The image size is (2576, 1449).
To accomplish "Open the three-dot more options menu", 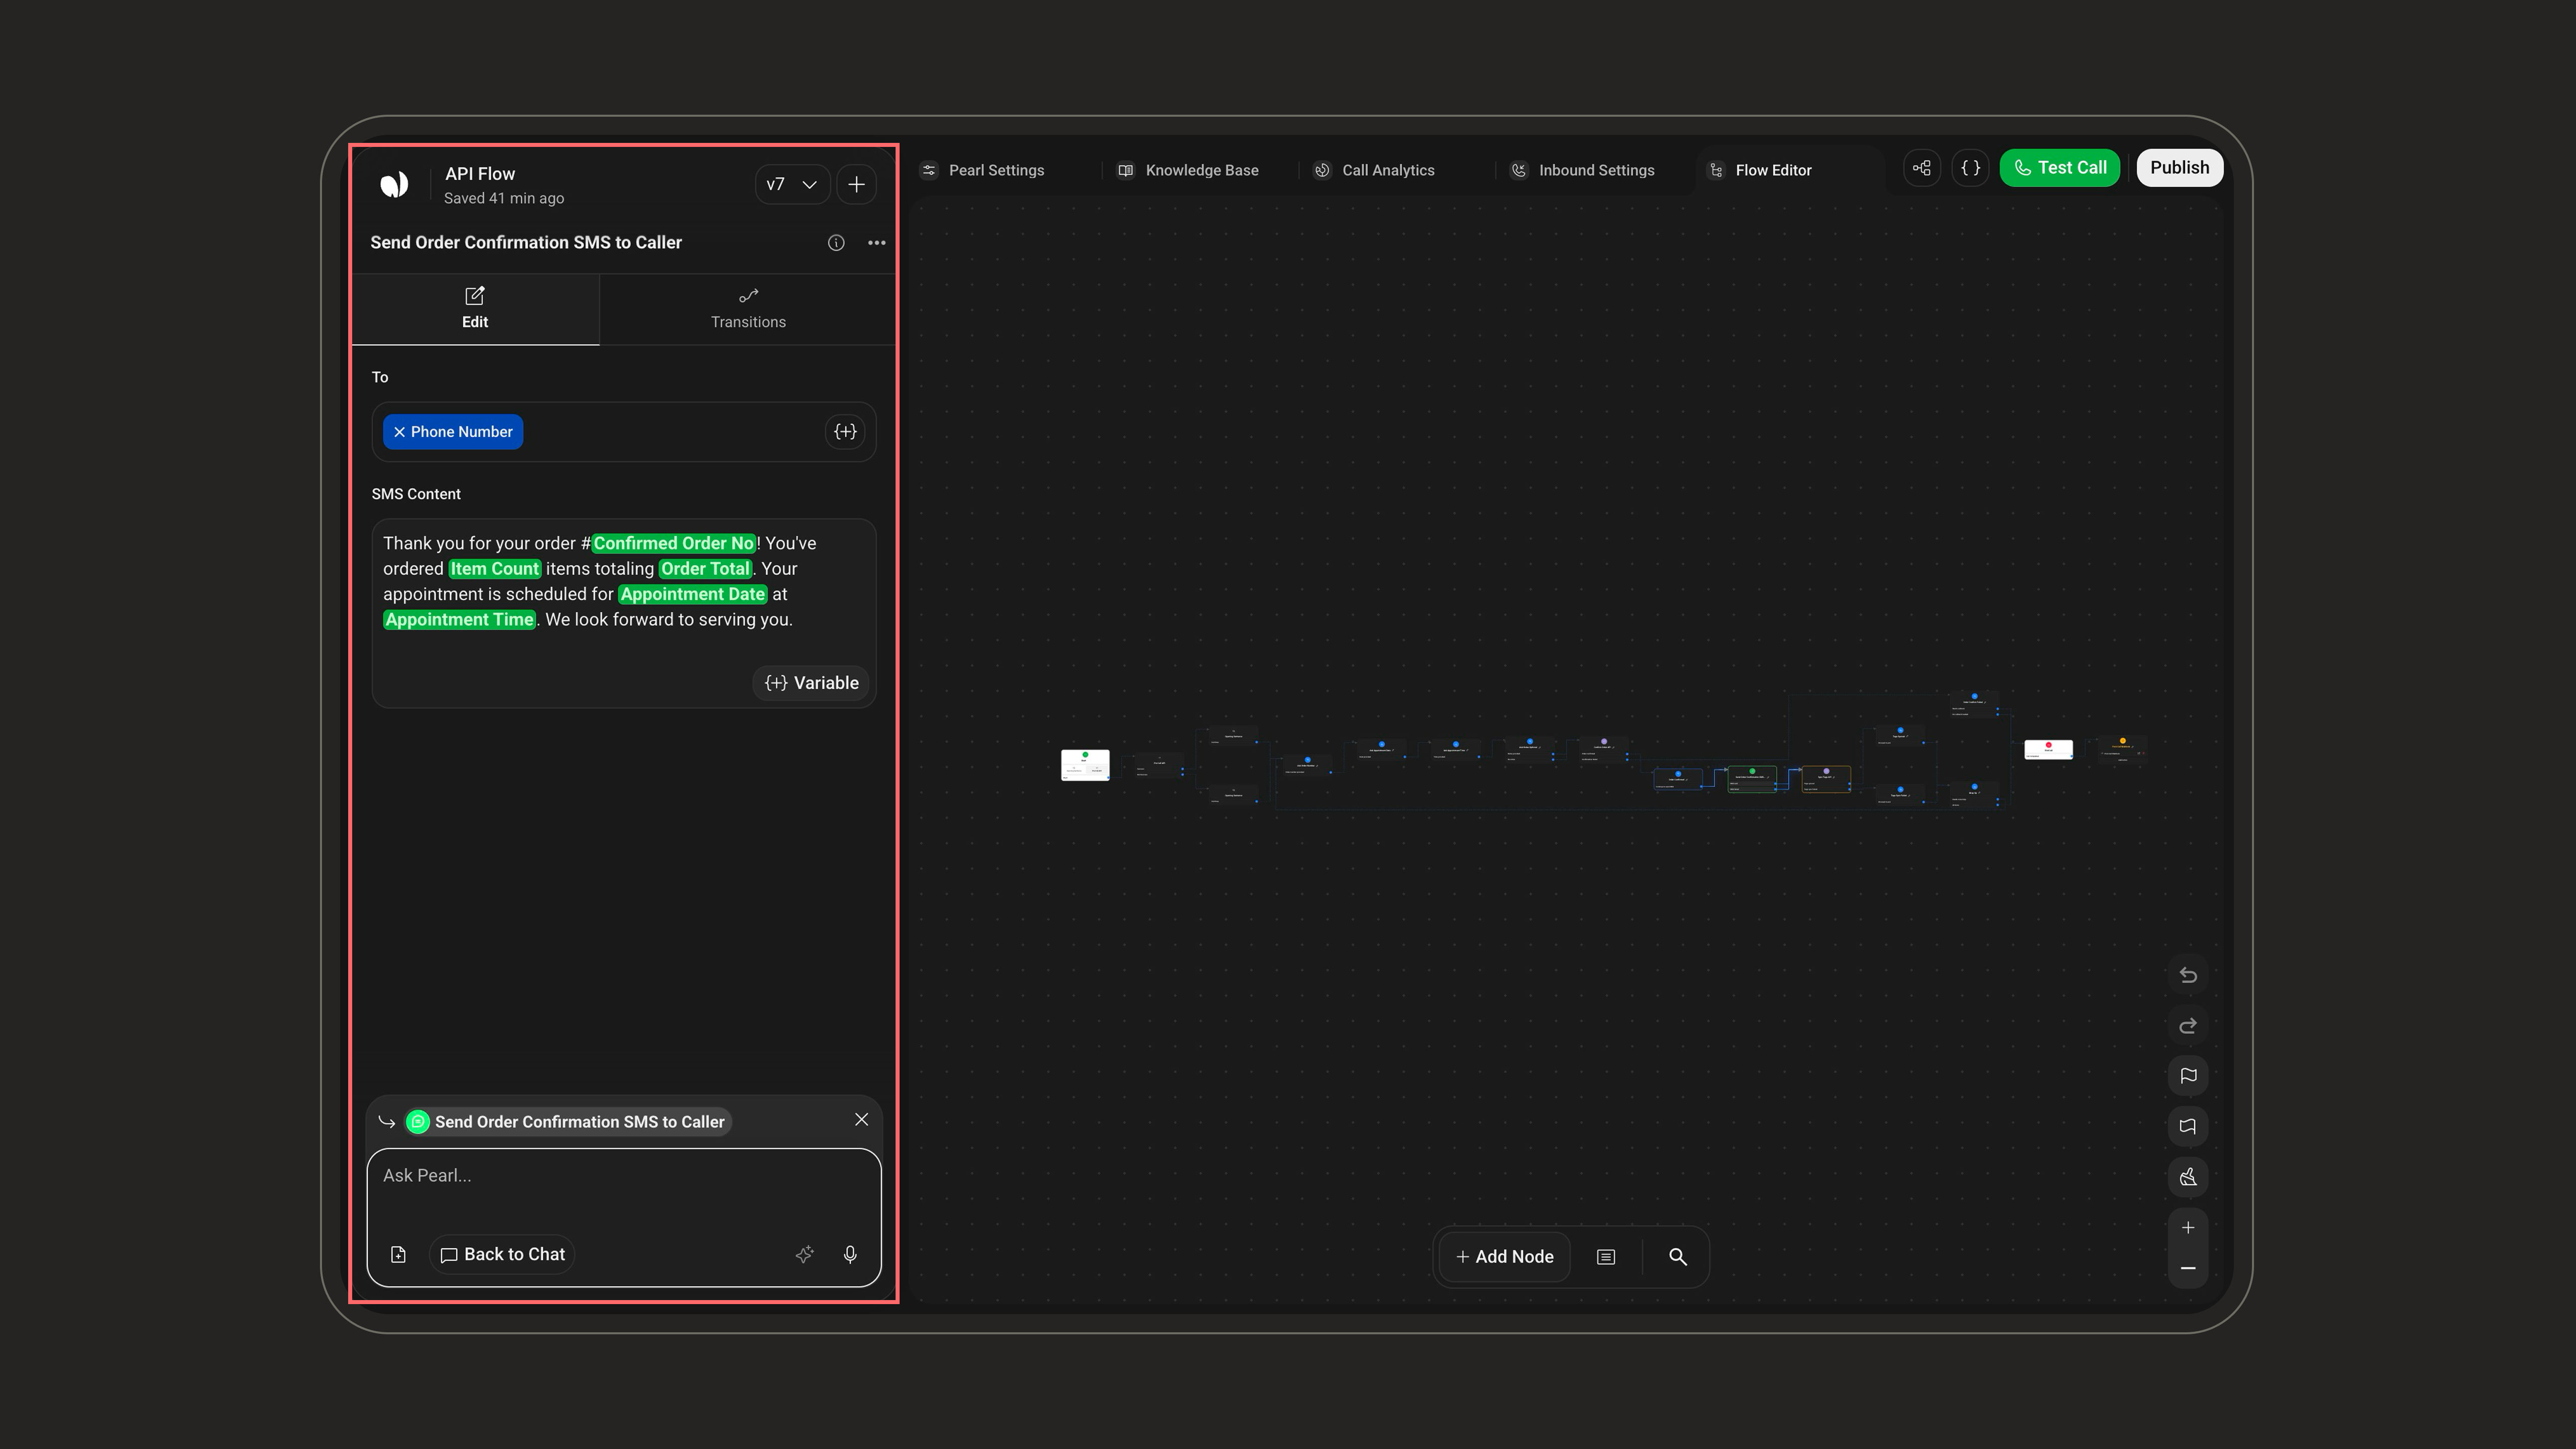I will coord(877,243).
